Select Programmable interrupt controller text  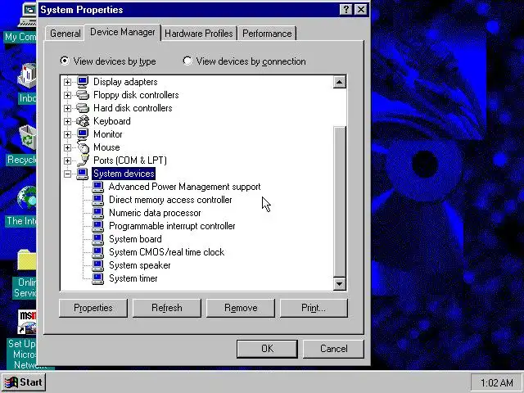(x=172, y=226)
